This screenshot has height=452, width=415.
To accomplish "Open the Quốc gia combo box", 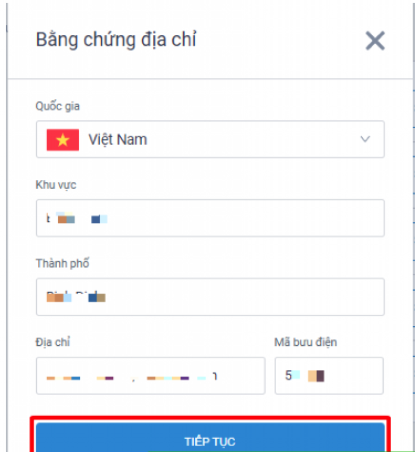I will click(210, 139).
